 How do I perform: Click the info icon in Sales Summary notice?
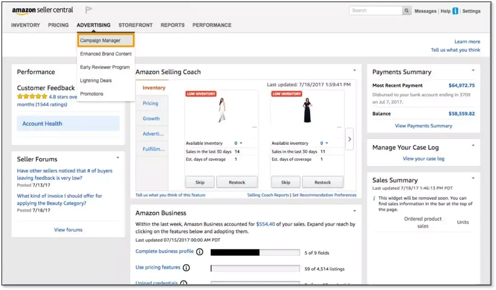pos(374,198)
